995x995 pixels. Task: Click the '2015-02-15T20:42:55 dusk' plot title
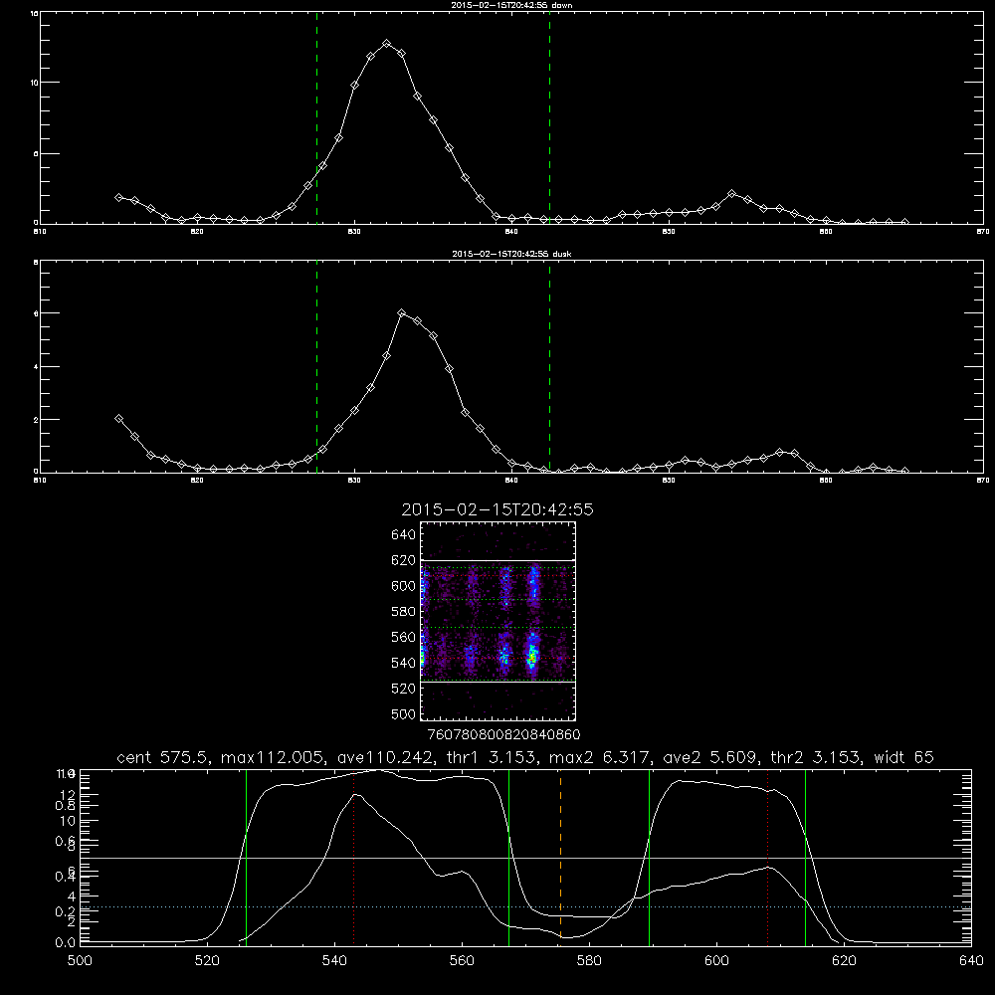pos(511,254)
